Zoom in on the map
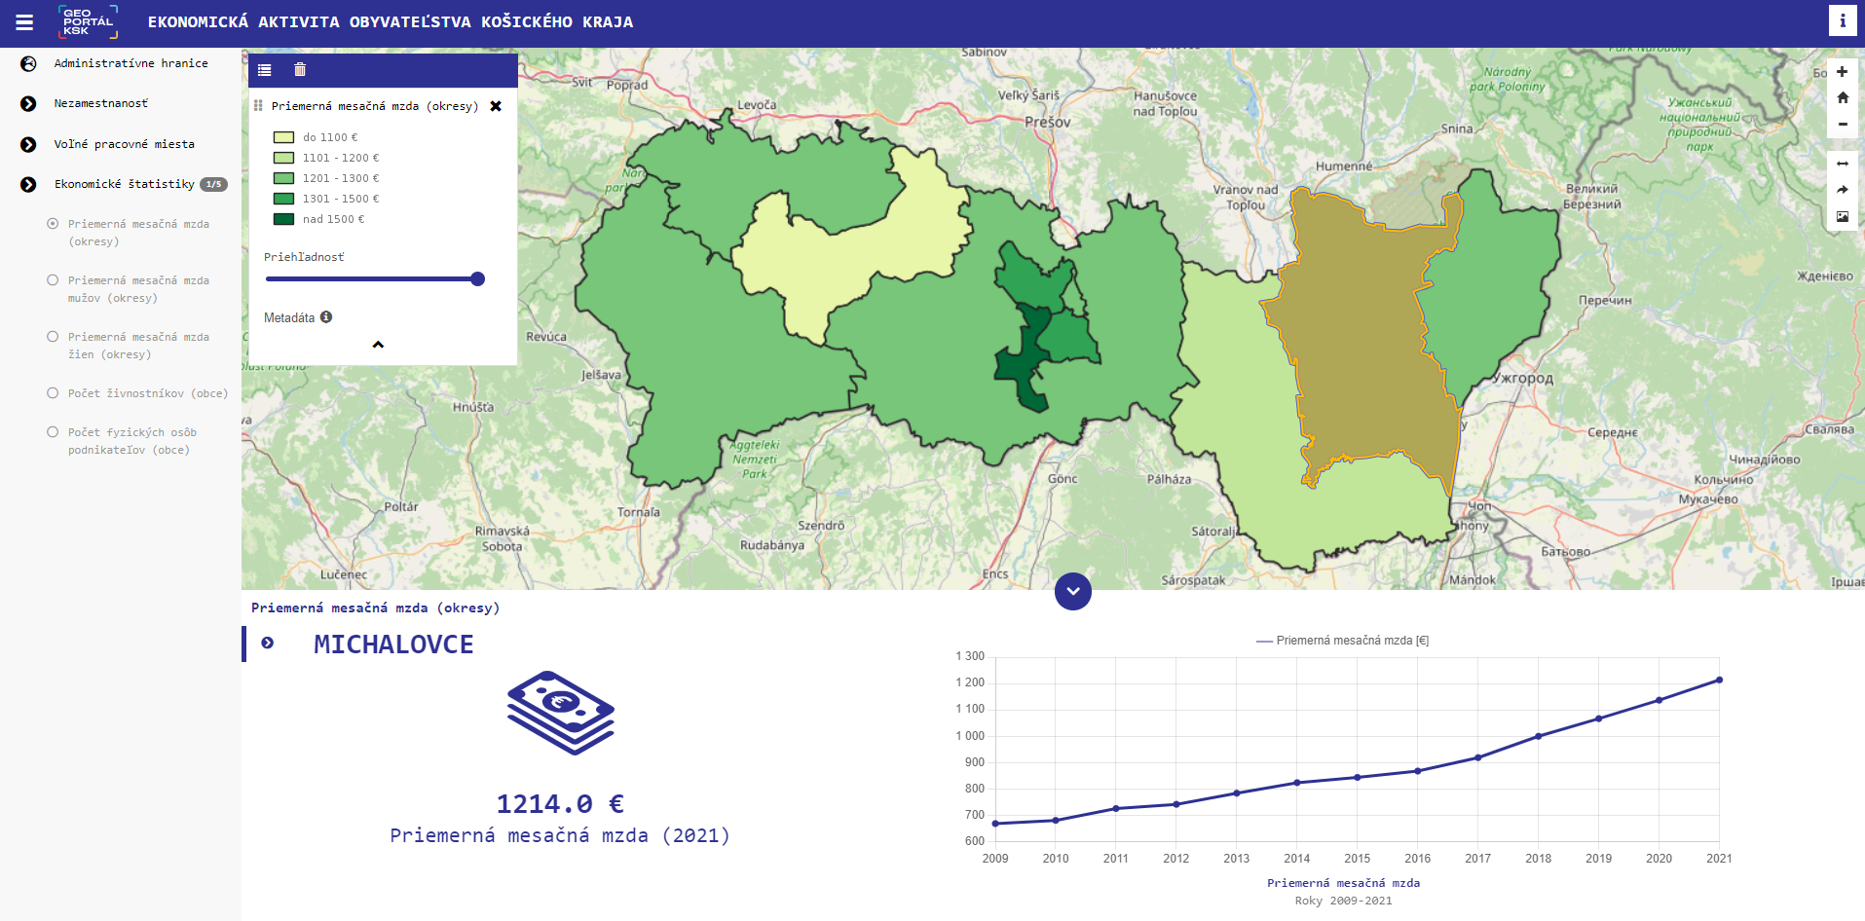This screenshot has height=921, width=1865. tap(1842, 72)
